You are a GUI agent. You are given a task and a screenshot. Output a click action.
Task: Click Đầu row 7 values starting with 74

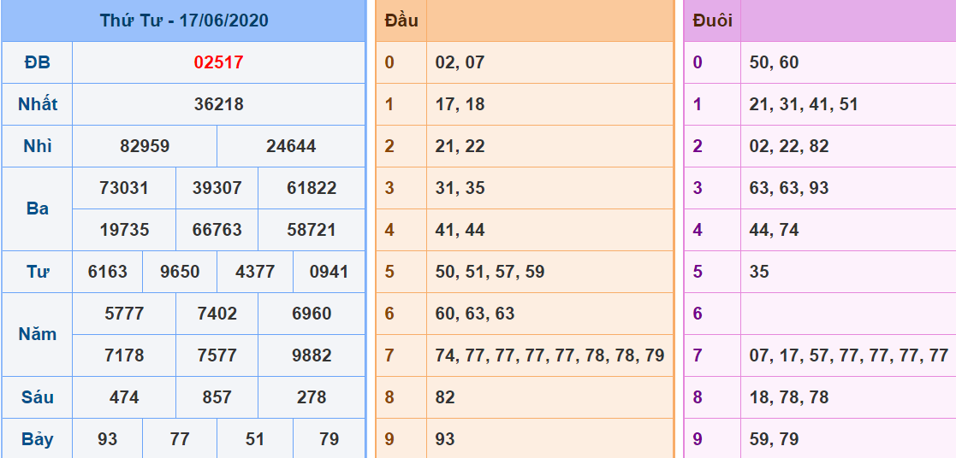(x=549, y=355)
